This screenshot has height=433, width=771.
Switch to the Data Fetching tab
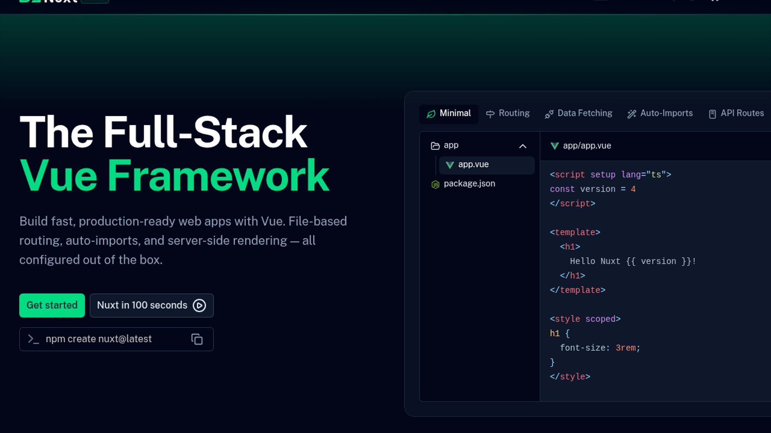[578, 114]
